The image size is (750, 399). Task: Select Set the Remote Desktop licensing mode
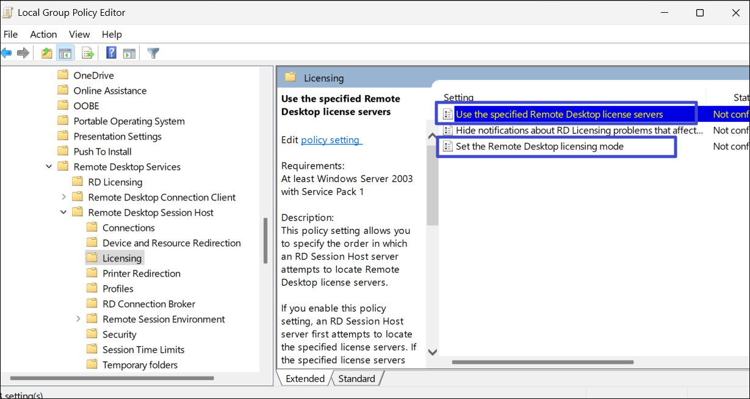pos(539,147)
